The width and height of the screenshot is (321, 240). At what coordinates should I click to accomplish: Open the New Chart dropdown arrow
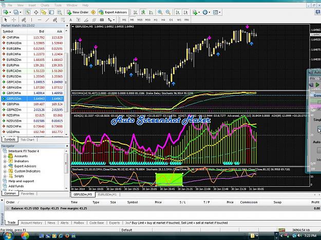[10, 12]
